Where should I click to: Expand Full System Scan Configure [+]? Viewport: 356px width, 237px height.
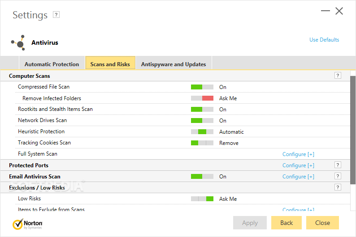(298, 154)
